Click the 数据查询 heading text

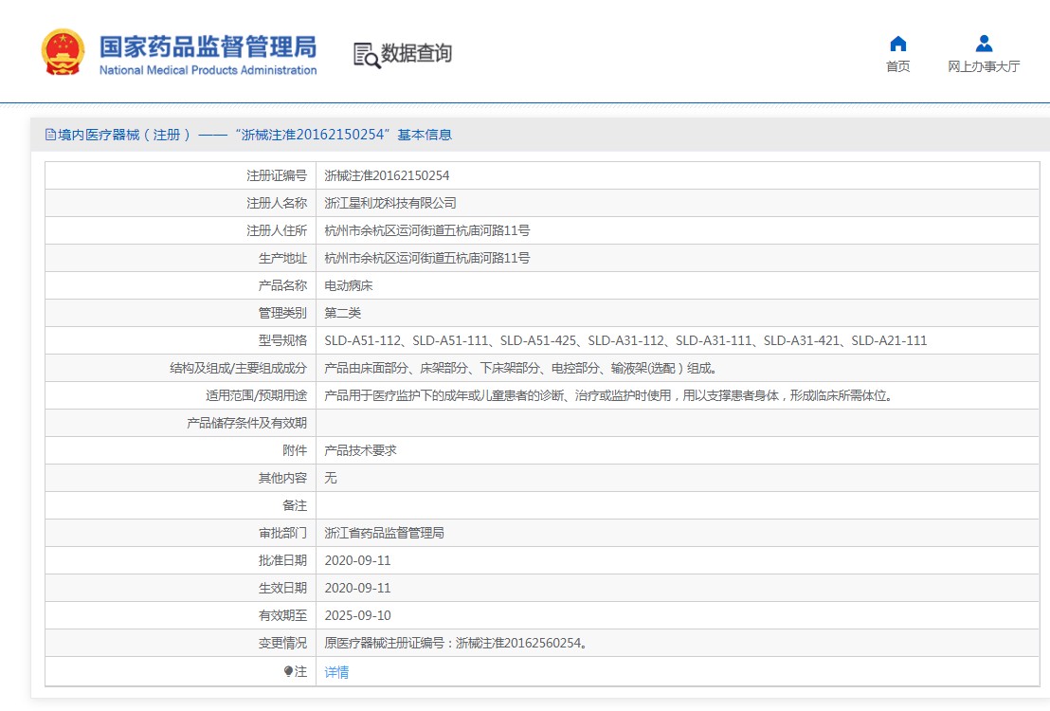point(417,53)
